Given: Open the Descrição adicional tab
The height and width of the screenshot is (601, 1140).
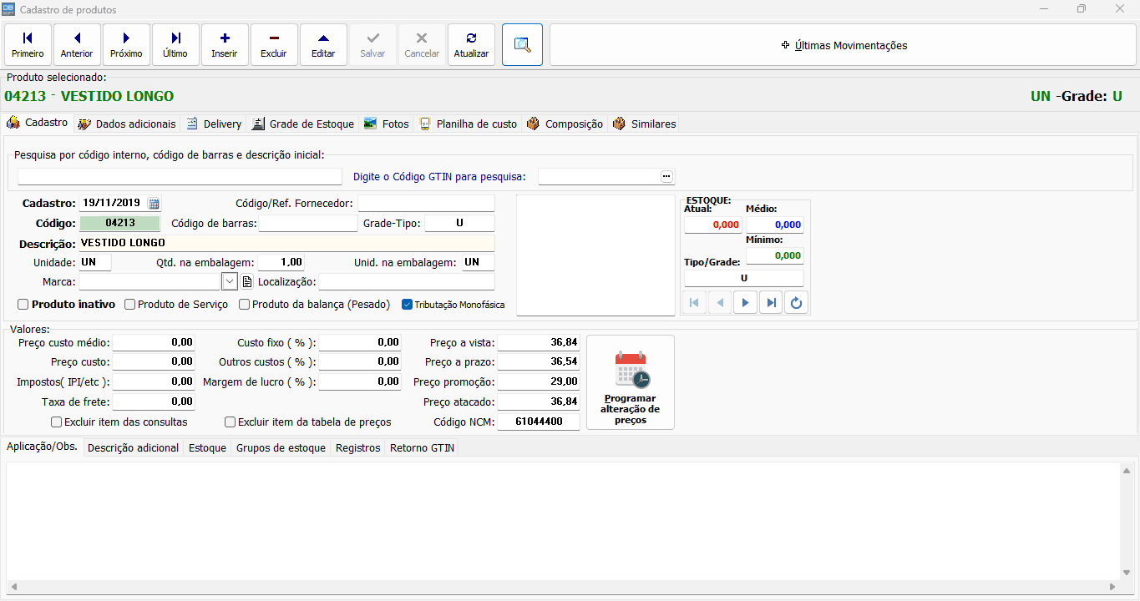Looking at the screenshot, I should 134,448.
